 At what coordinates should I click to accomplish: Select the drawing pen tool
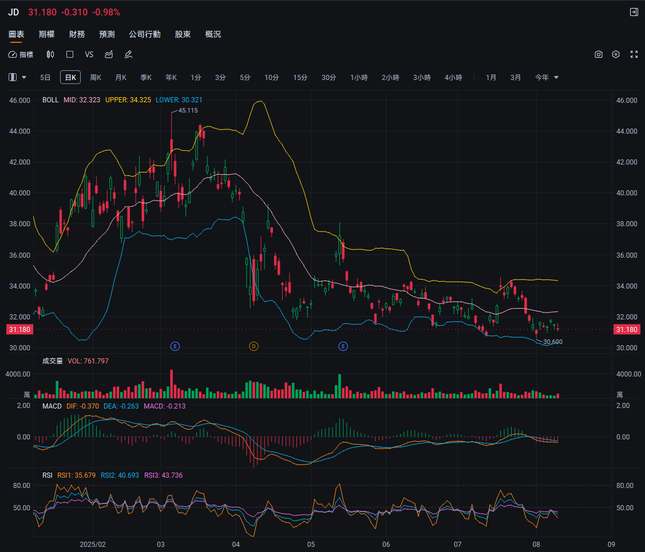tap(128, 54)
